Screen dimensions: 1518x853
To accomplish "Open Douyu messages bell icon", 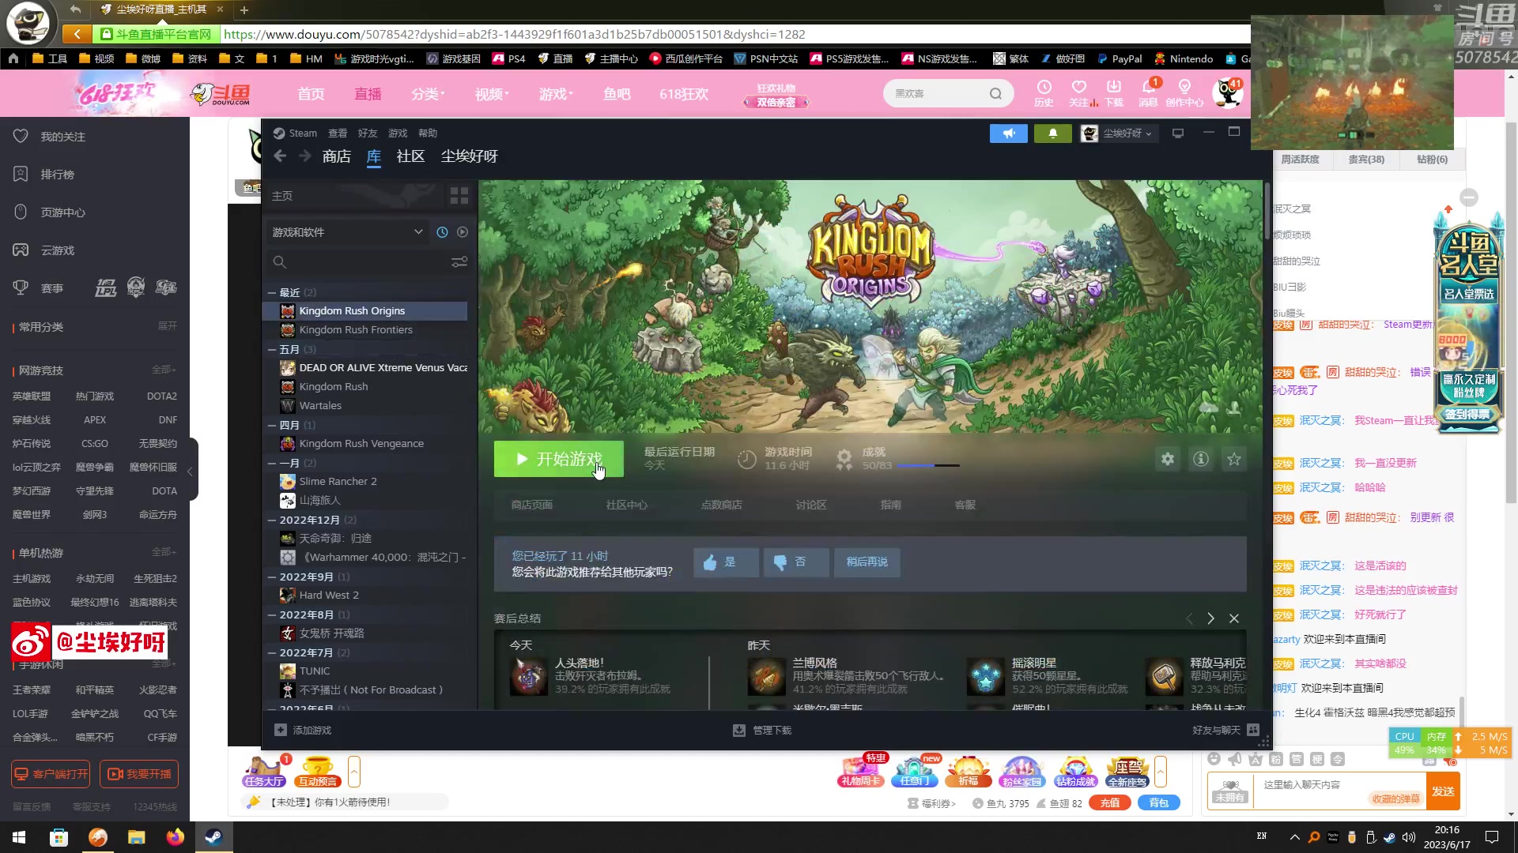I will (x=1148, y=93).
